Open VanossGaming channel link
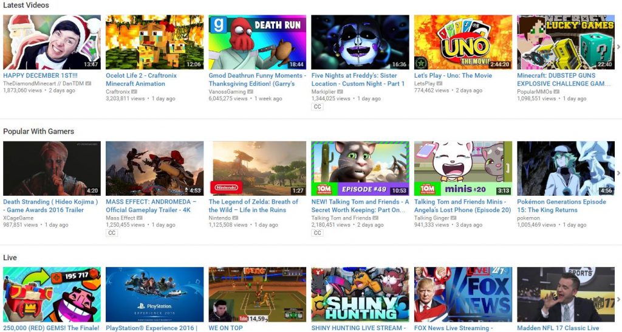The width and height of the screenshot is (622, 332). click(x=227, y=92)
